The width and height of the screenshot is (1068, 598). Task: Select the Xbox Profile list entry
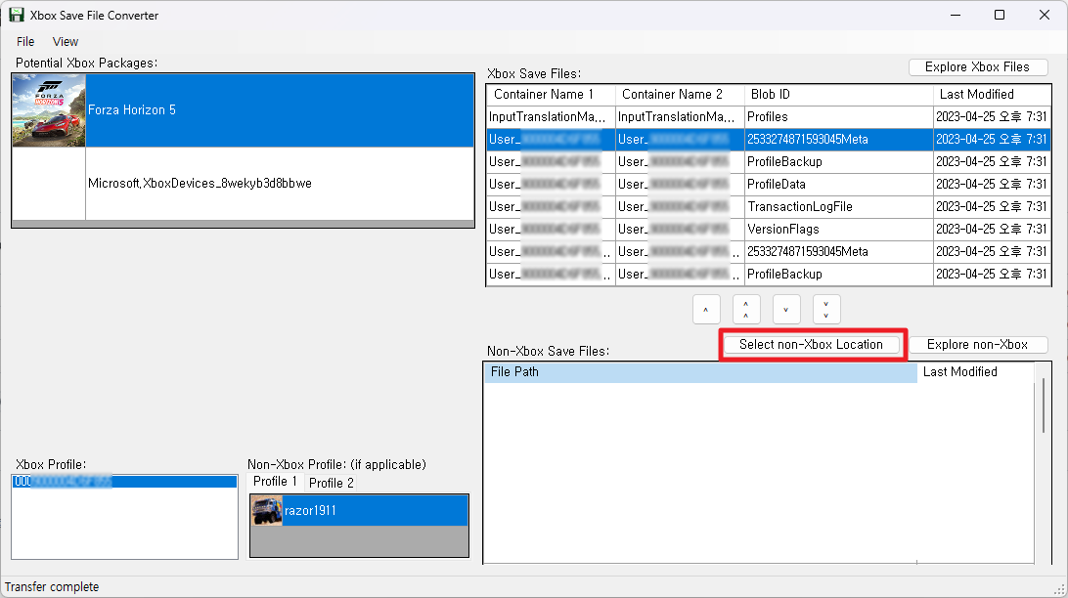[x=124, y=482]
